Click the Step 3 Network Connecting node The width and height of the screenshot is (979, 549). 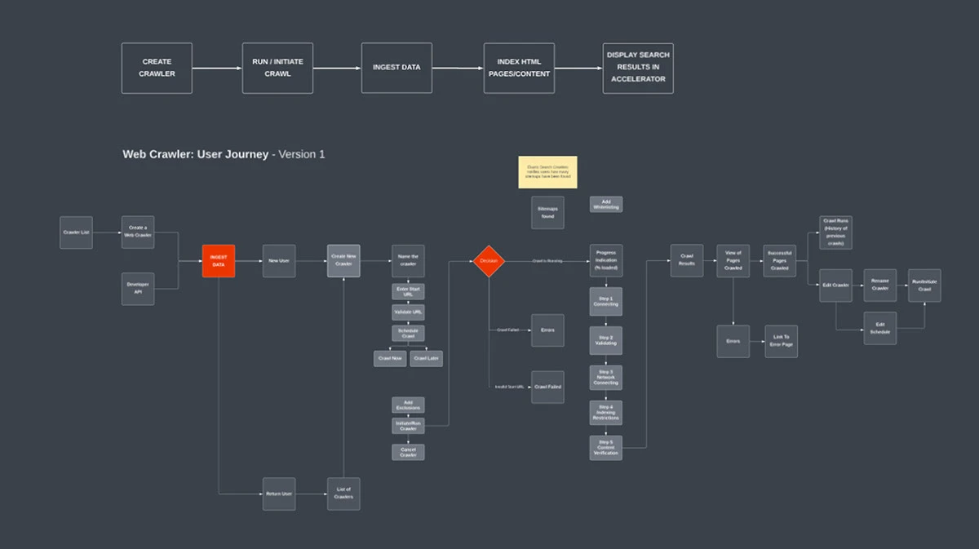click(606, 377)
